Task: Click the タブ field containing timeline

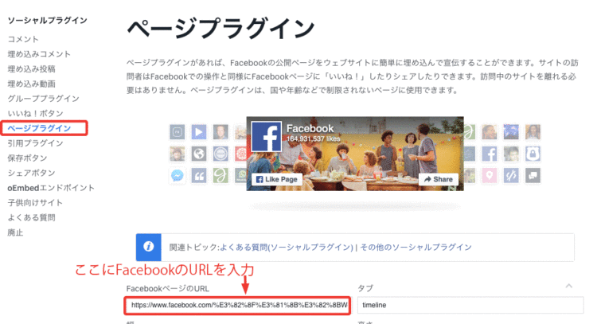Action: (x=470, y=305)
